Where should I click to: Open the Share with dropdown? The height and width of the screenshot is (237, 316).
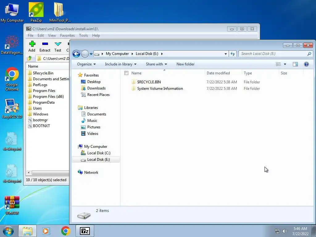point(156,64)
